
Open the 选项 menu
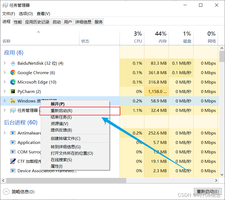(26, 13)
